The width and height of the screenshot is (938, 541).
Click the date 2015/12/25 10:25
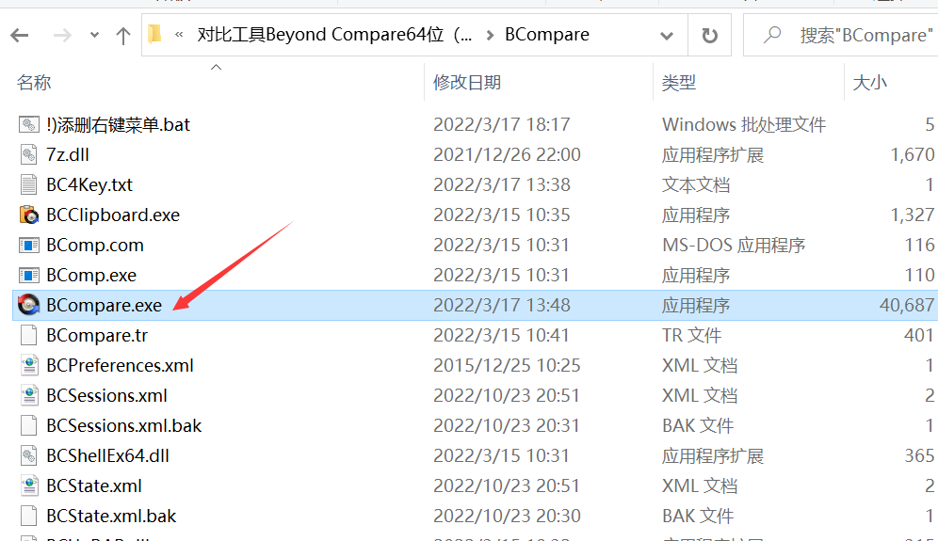[507, 365]
